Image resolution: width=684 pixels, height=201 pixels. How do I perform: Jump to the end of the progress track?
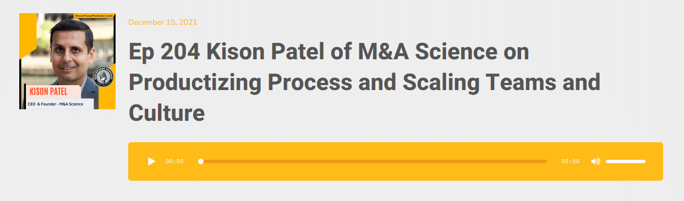[546, 161]
